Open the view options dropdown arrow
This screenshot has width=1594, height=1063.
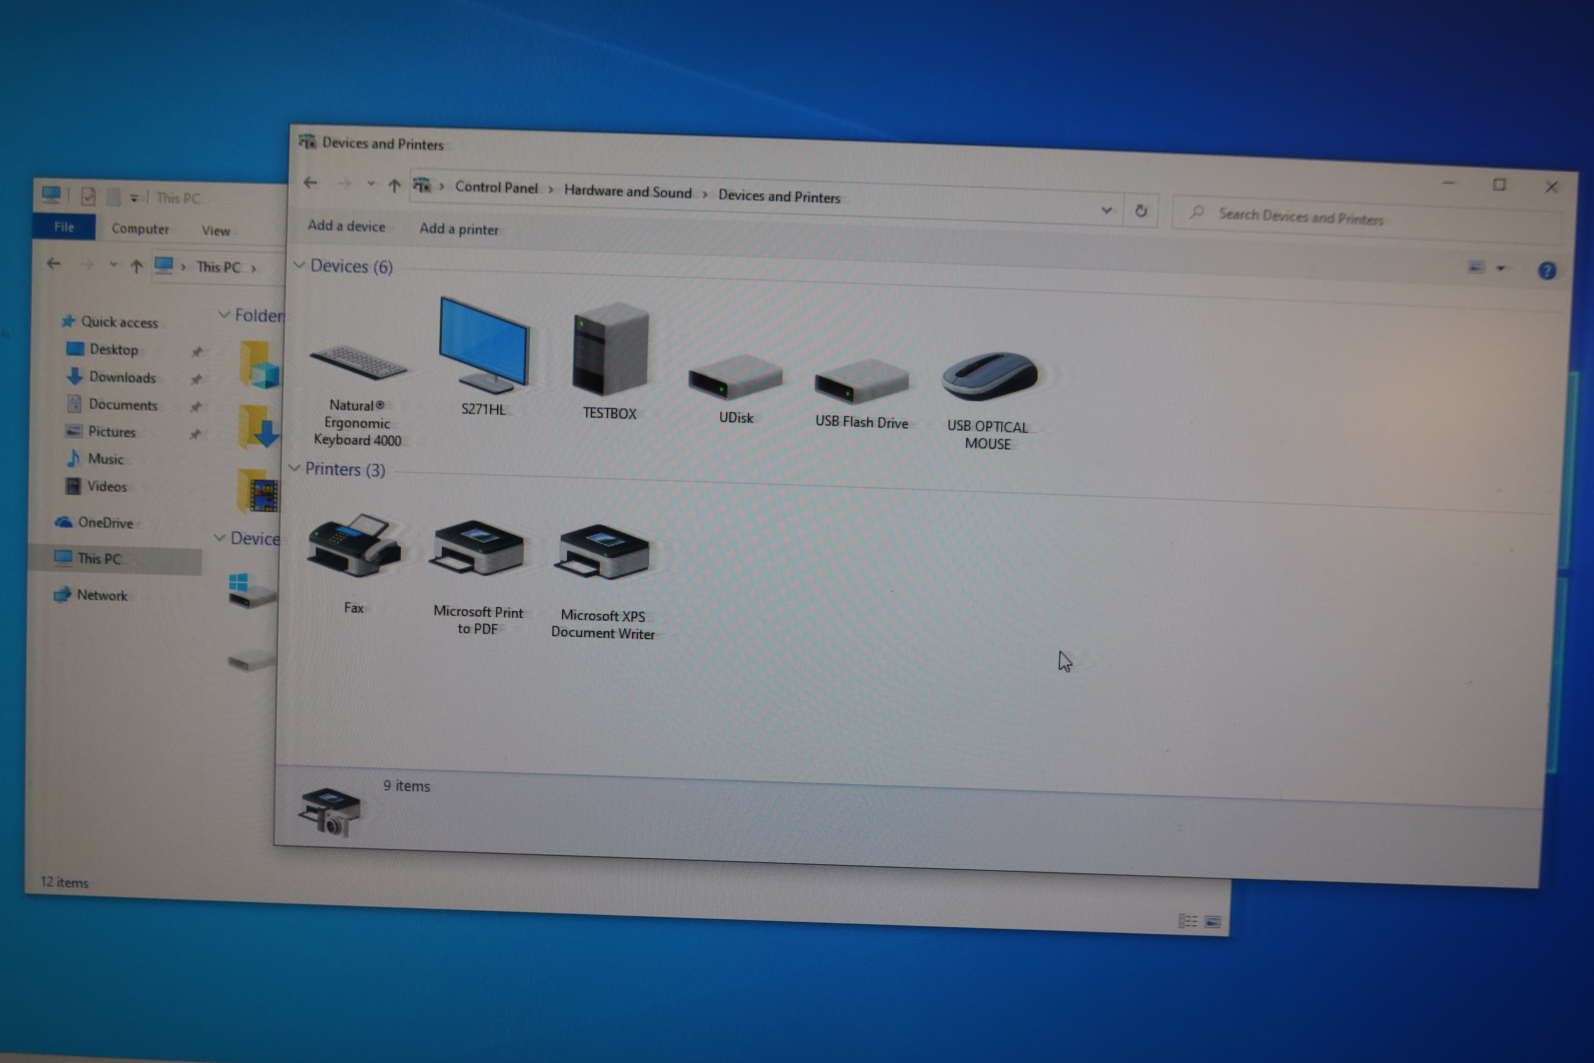[1500, 268]
